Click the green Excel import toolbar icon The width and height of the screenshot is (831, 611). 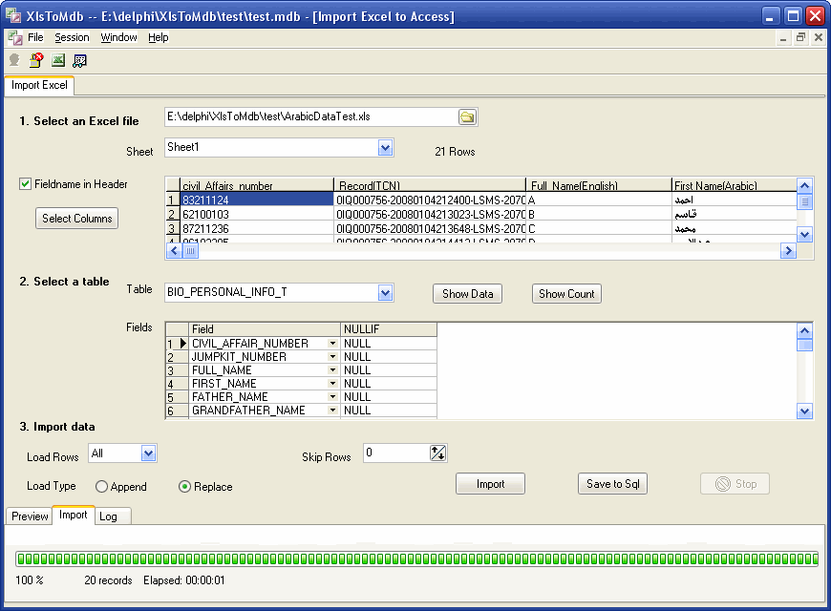[58, 60]
